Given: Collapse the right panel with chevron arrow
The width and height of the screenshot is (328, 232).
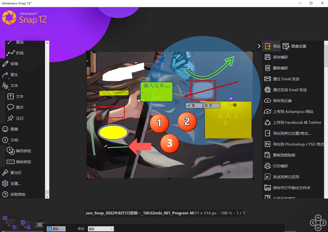Looking at the screenshot, I should (259, 46).
